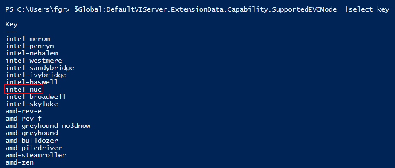This screenshot has width=395, height=168.
Task: Click the intel-merom key line
Action: point(28,39)
